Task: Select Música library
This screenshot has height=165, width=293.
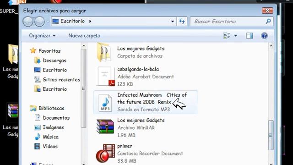Action: click(50, 137)
